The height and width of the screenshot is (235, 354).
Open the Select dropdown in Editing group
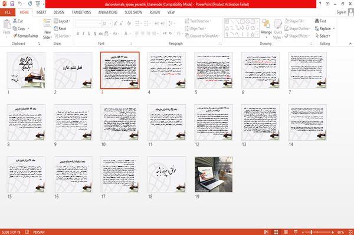click(x=323, y=36)
